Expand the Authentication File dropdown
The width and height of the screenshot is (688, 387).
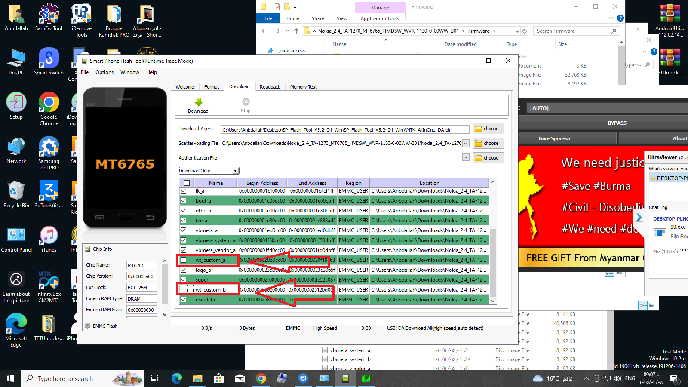[466, 158]
